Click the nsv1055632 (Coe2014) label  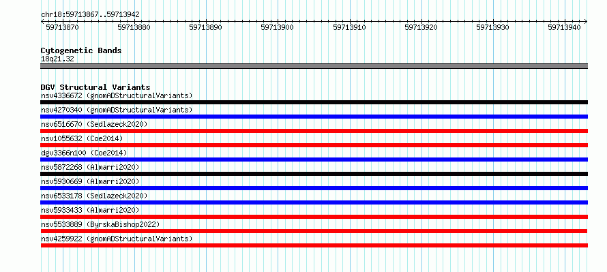click(x=82, y=138)
